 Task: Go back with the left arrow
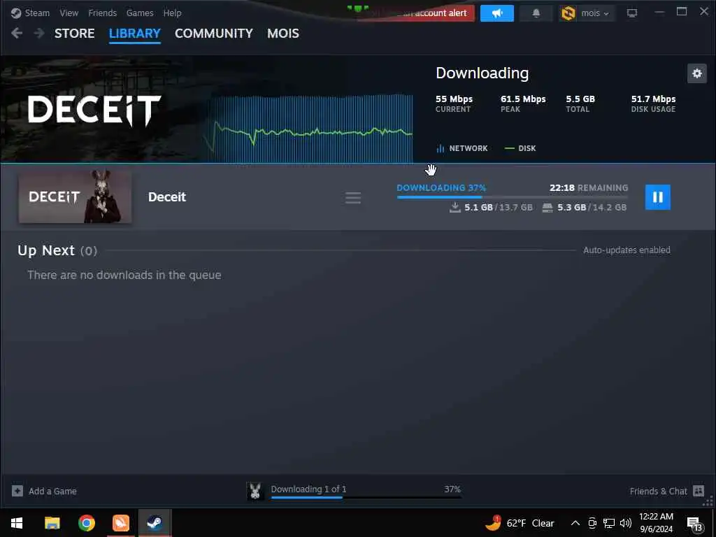click(x=17, y=33)
